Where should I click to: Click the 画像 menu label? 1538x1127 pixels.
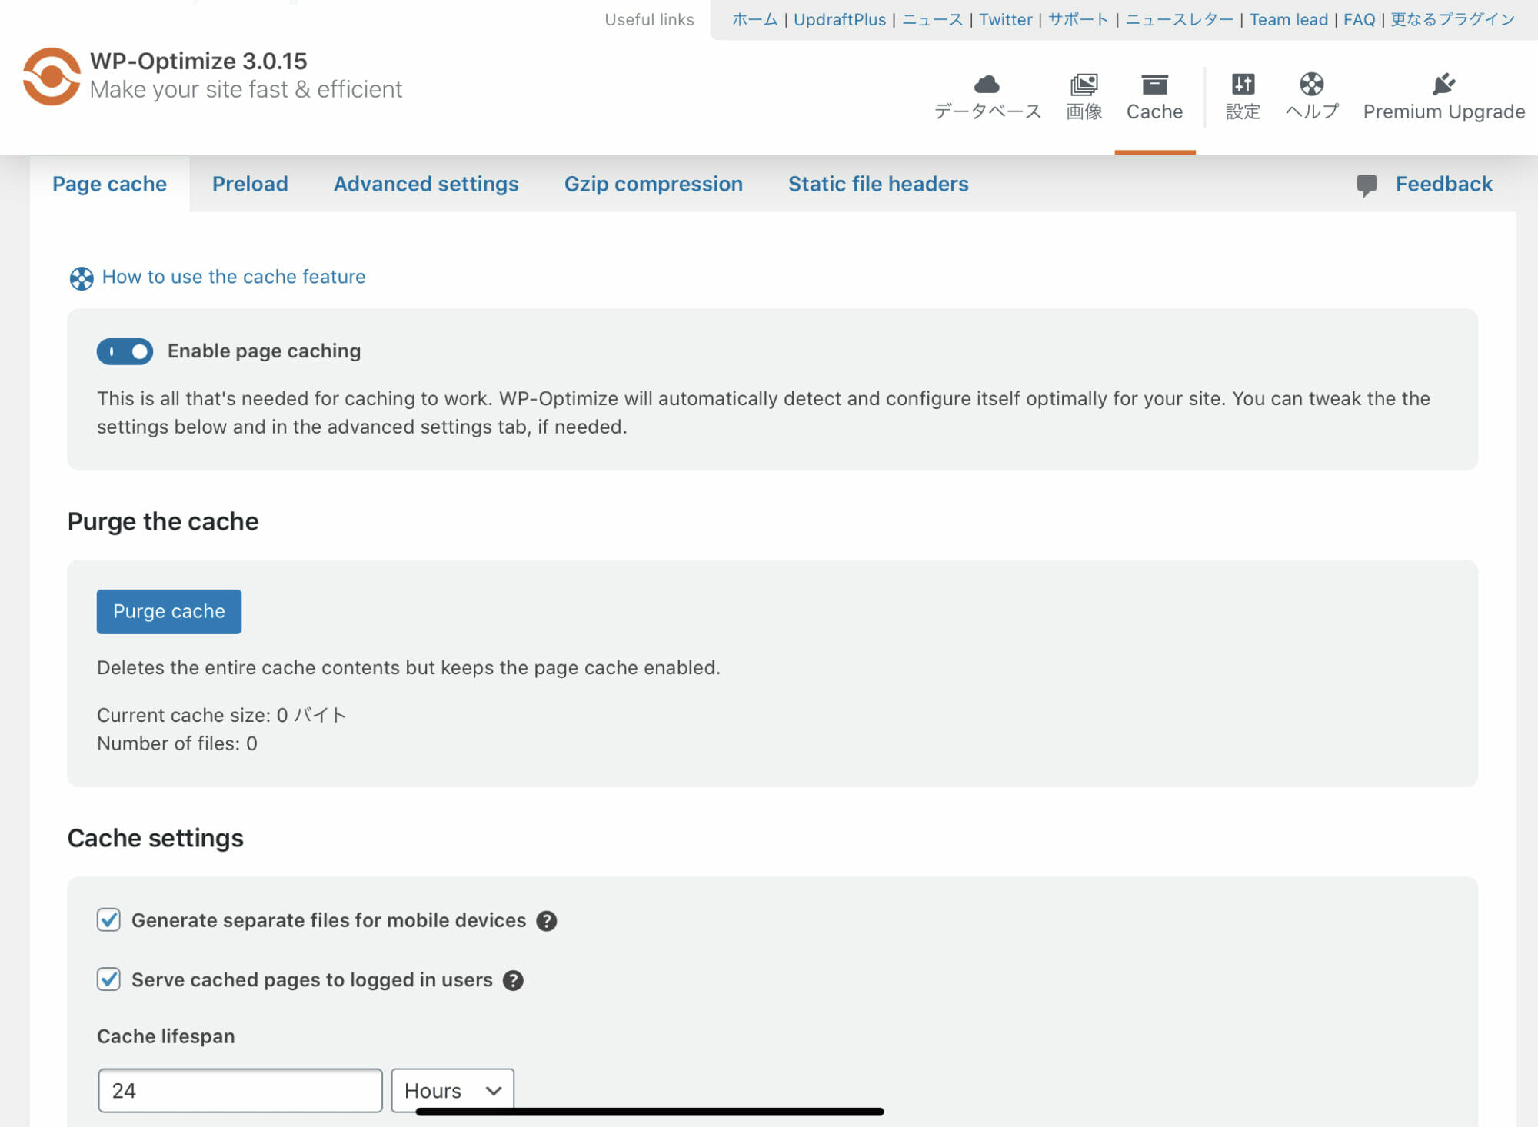click(x=1084, y=111)
